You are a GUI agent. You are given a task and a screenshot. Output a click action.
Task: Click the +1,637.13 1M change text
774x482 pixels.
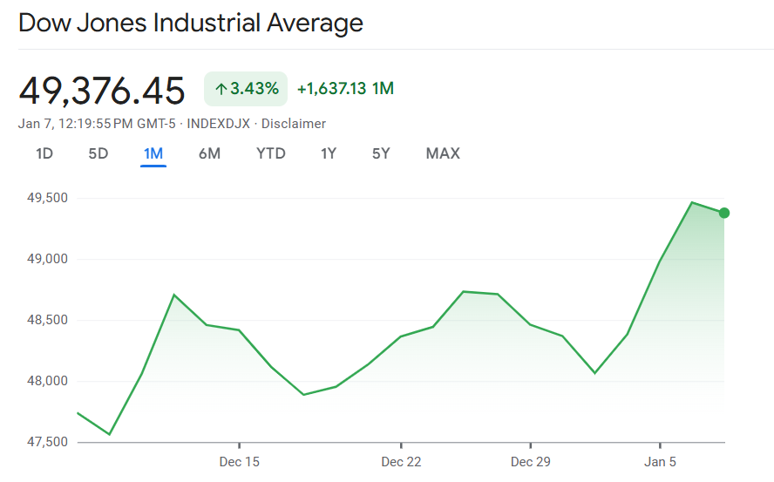click(x=345, y=89)
